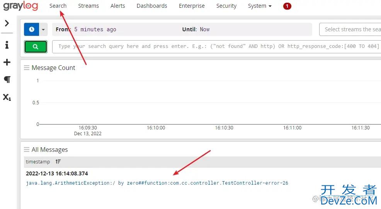
Task: Click the Message Count widget title
Action: point(53,68)
